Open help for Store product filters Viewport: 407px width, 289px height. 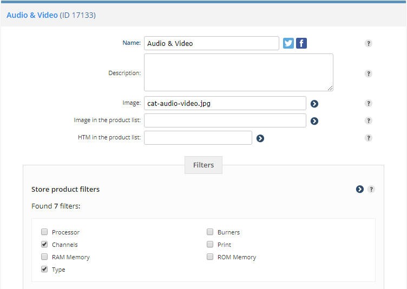(x=371, y=189)
